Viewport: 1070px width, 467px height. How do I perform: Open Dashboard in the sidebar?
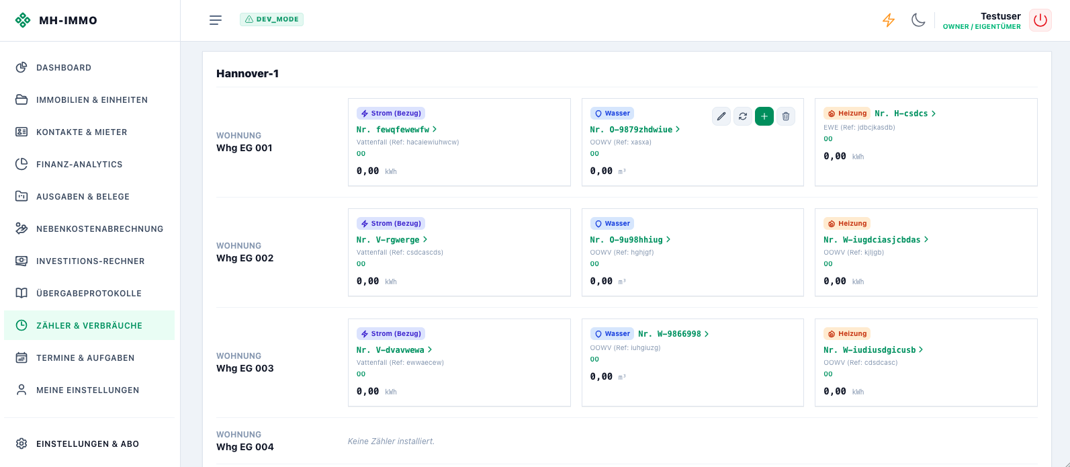[89, 67]
